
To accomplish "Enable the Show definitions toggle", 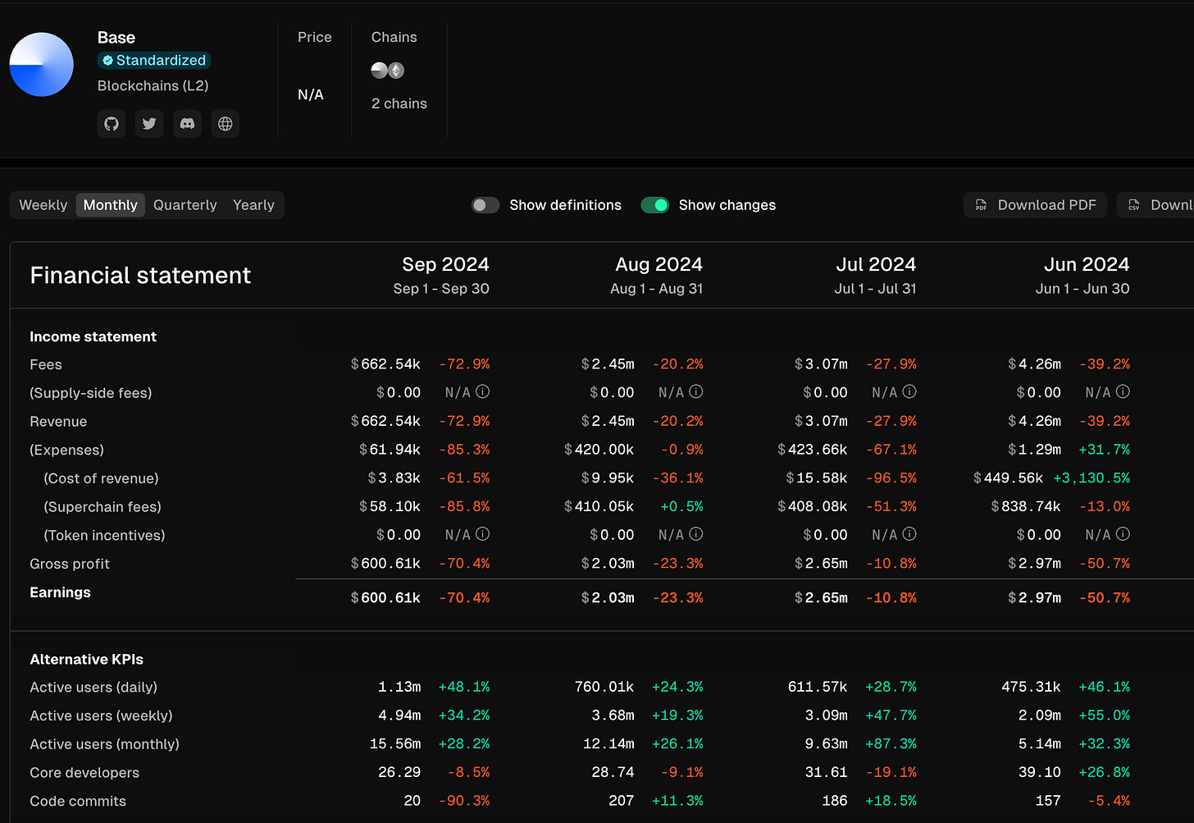I will (x=485, y=205).
